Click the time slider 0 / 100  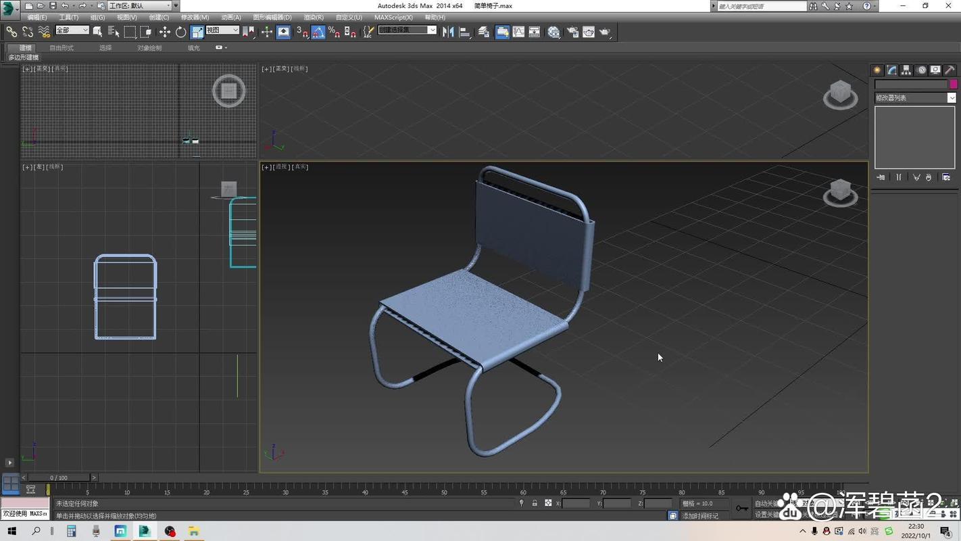coord(59,477)
